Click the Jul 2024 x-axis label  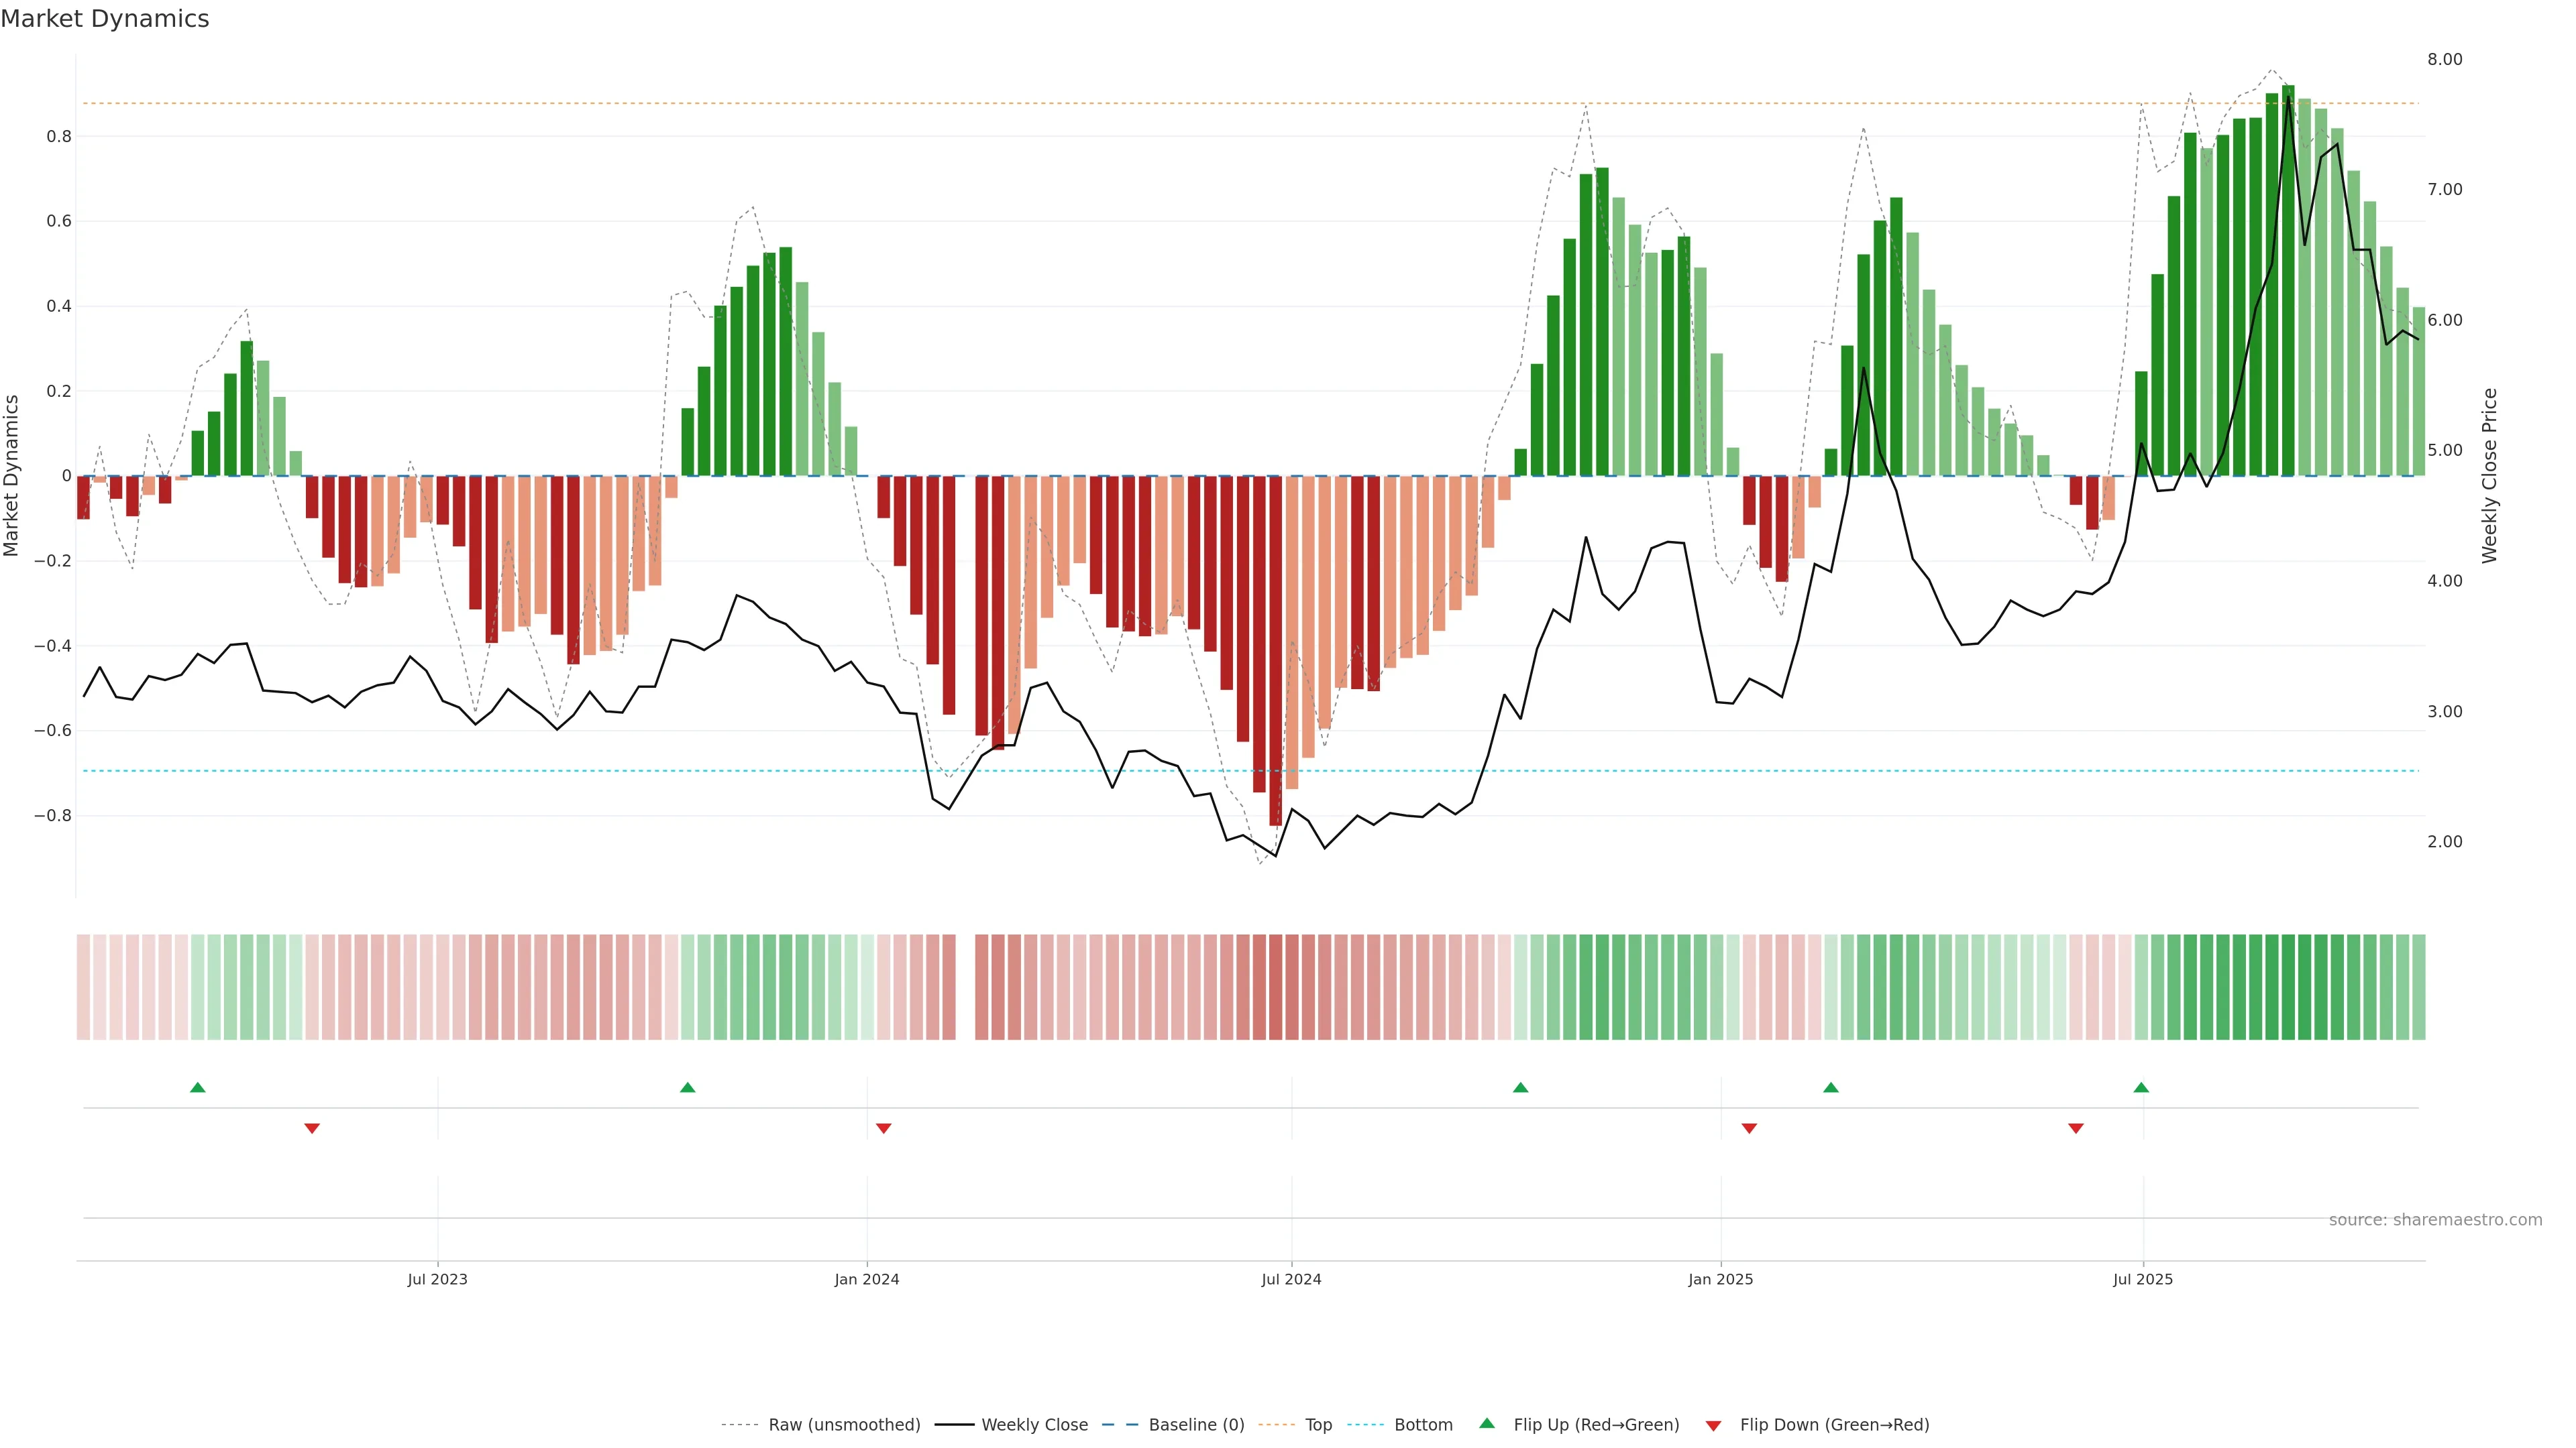(1291, 1279)
